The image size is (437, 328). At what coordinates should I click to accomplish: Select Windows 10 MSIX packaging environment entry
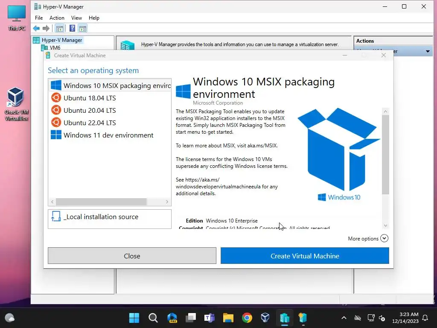click(110, 85)
